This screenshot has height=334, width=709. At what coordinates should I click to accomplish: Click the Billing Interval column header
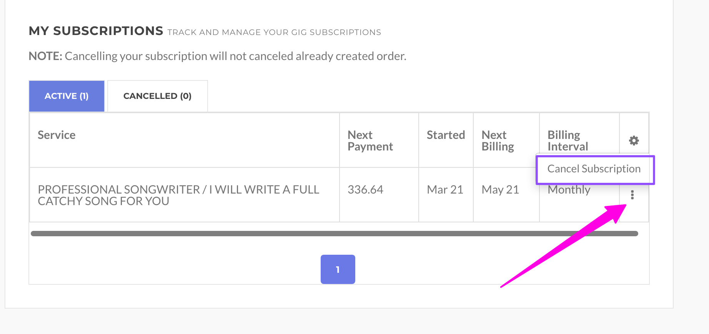point(568,141)
